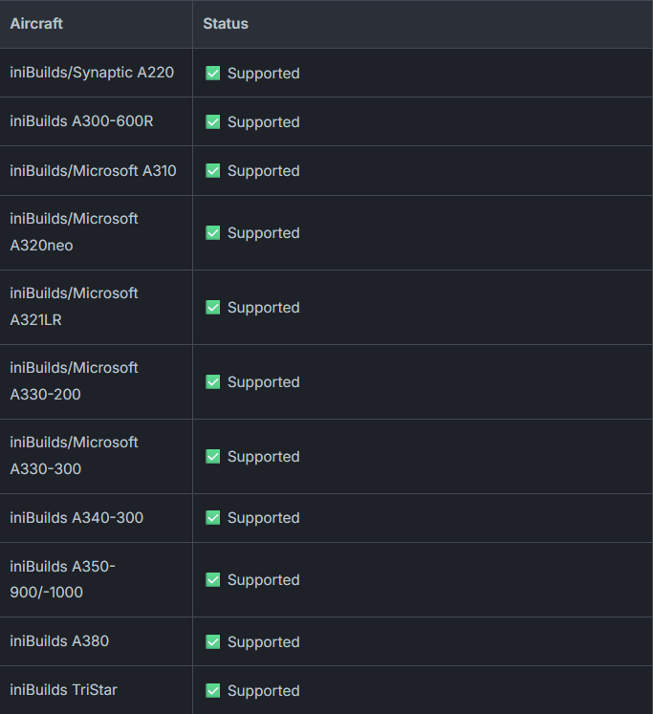Viewport: 653px width, 714px height.
Task: Select the iniBuilds/Microsoft A320neo aircraft name
Action: (x=74, y=232)
